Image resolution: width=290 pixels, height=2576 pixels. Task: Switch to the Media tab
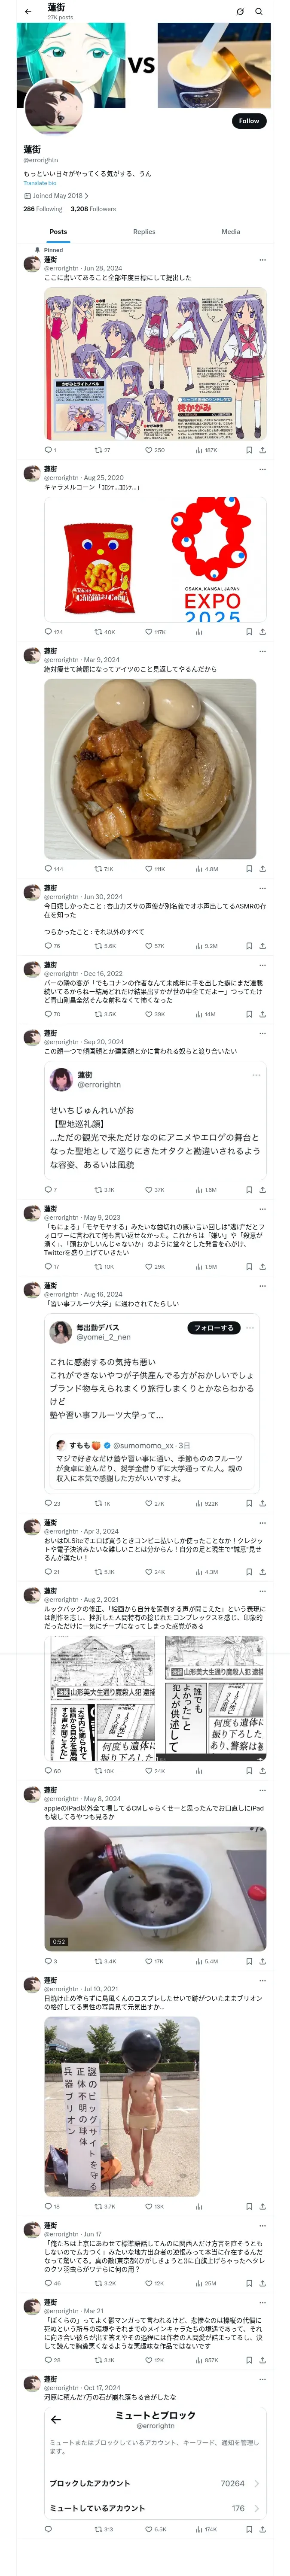(231, 232)
